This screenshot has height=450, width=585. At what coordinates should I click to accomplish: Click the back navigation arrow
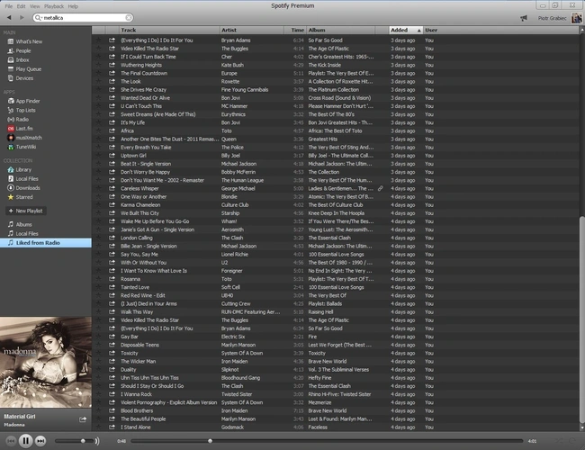point(9,17)
